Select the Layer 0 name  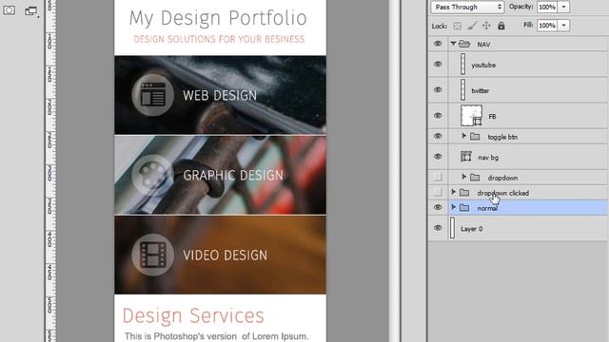click(x=472, y=229)
